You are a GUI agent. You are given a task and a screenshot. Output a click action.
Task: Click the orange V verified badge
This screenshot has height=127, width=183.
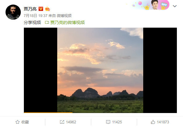coord(41,9)
